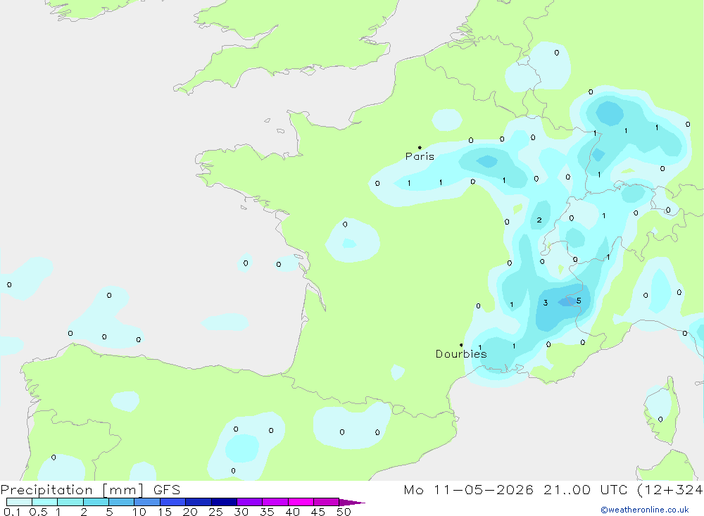Pick the 30 mm violet legend swatch
Screen dimensions: 704x516
250,502
